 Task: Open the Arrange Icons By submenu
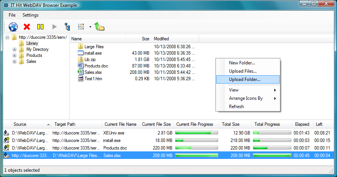click(x=248, y=98)
